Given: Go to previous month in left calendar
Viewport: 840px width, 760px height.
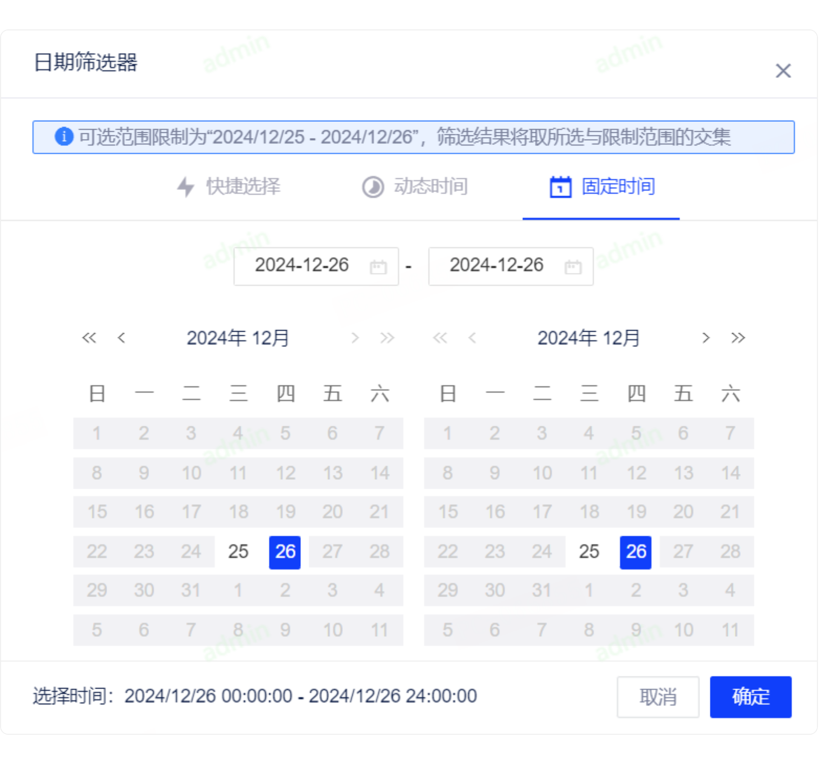Looking at the screenshot, I should pos(121,337).
